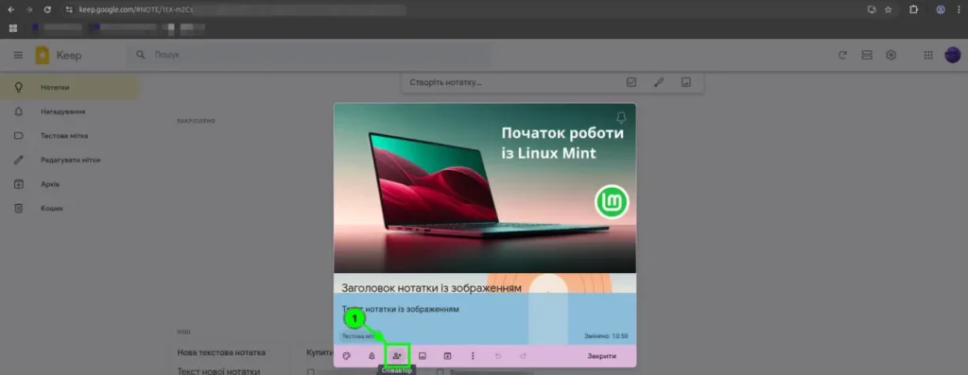968x375 pixels.
Task: Open the Google apps grid
Action: (928, 56)
